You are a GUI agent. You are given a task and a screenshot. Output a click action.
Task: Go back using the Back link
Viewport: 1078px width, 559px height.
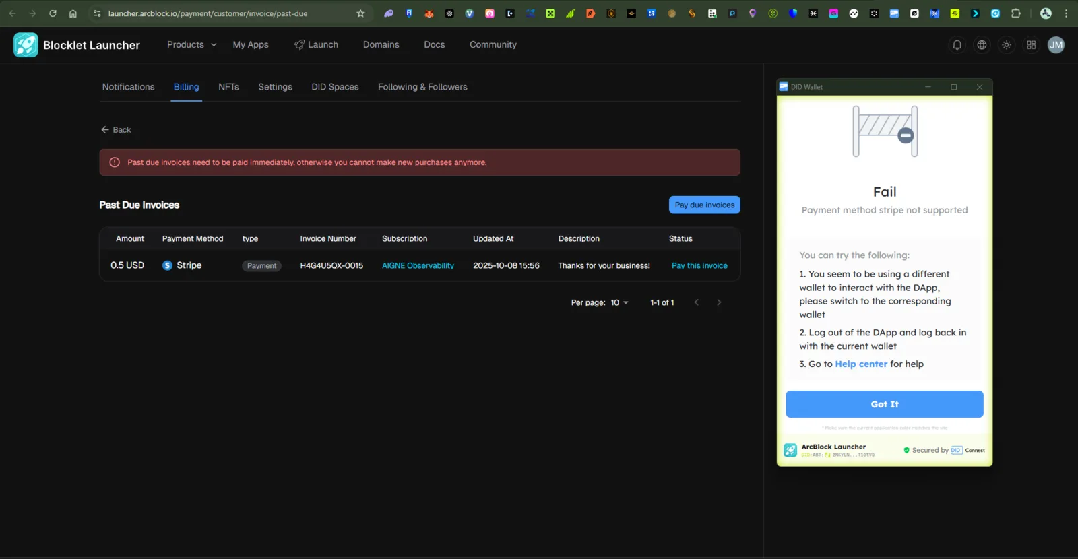click(x=116, y=130)
